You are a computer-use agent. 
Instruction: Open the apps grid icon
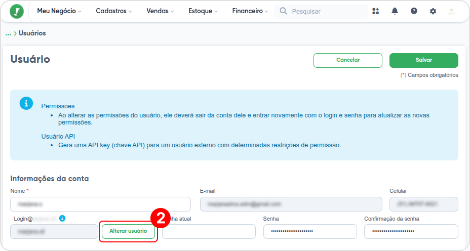tap(376, 11)
